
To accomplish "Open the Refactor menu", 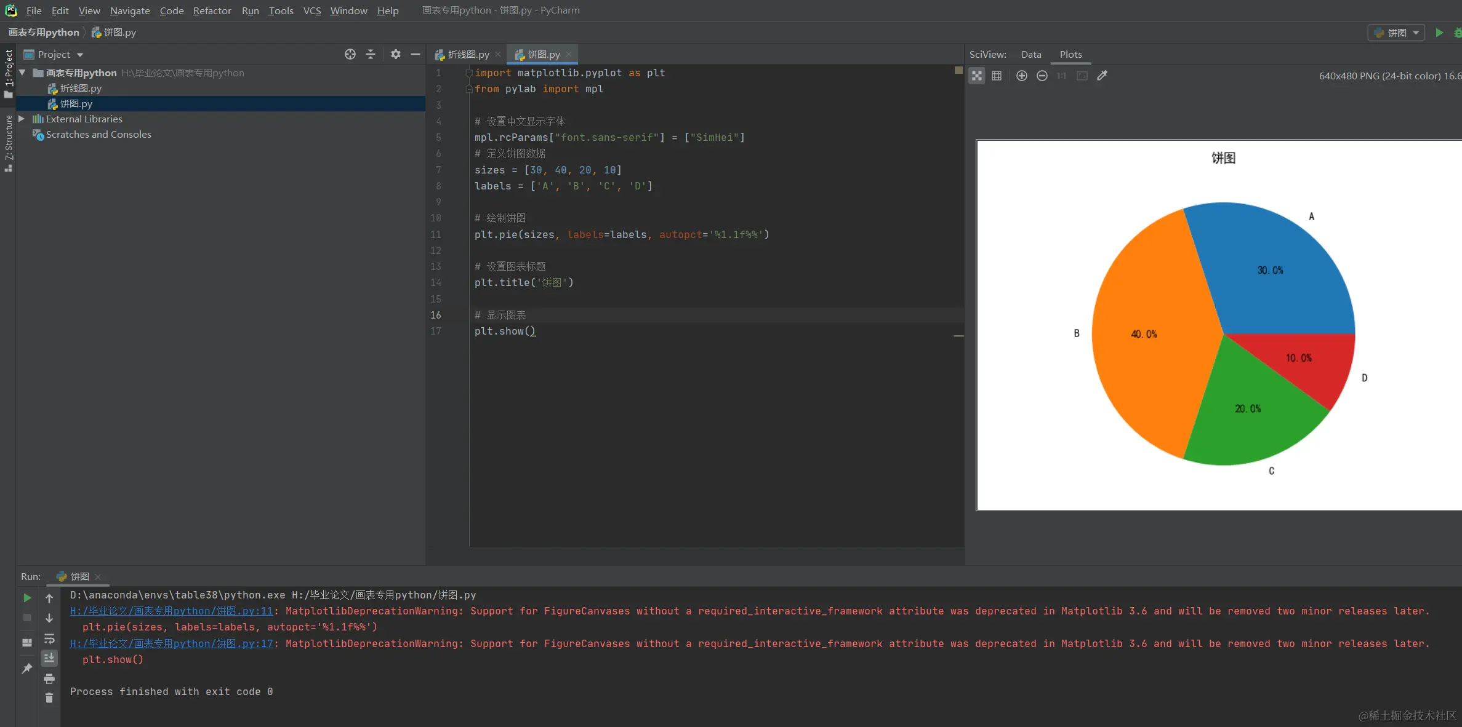I will point(212,10).
